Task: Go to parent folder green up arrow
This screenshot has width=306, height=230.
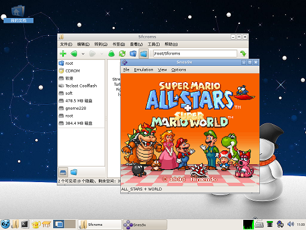Action: pos(111,53)
